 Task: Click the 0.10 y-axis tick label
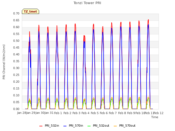pyautogui.click(x=16, y=95)
